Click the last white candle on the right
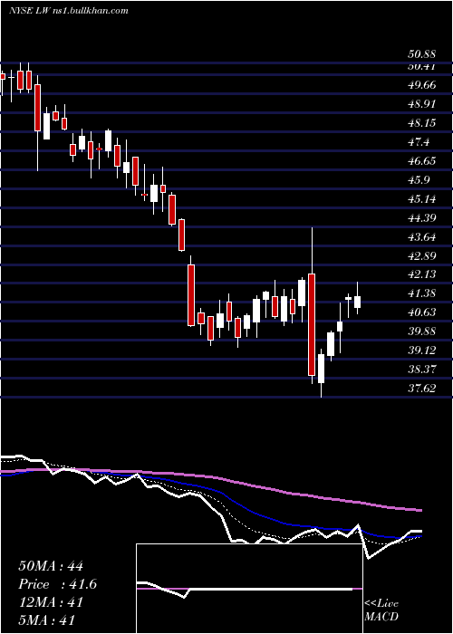453x634 pixels. [358, 302]
